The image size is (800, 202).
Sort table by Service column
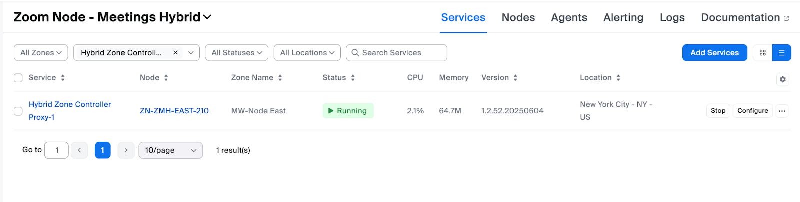tap(63, 78)
